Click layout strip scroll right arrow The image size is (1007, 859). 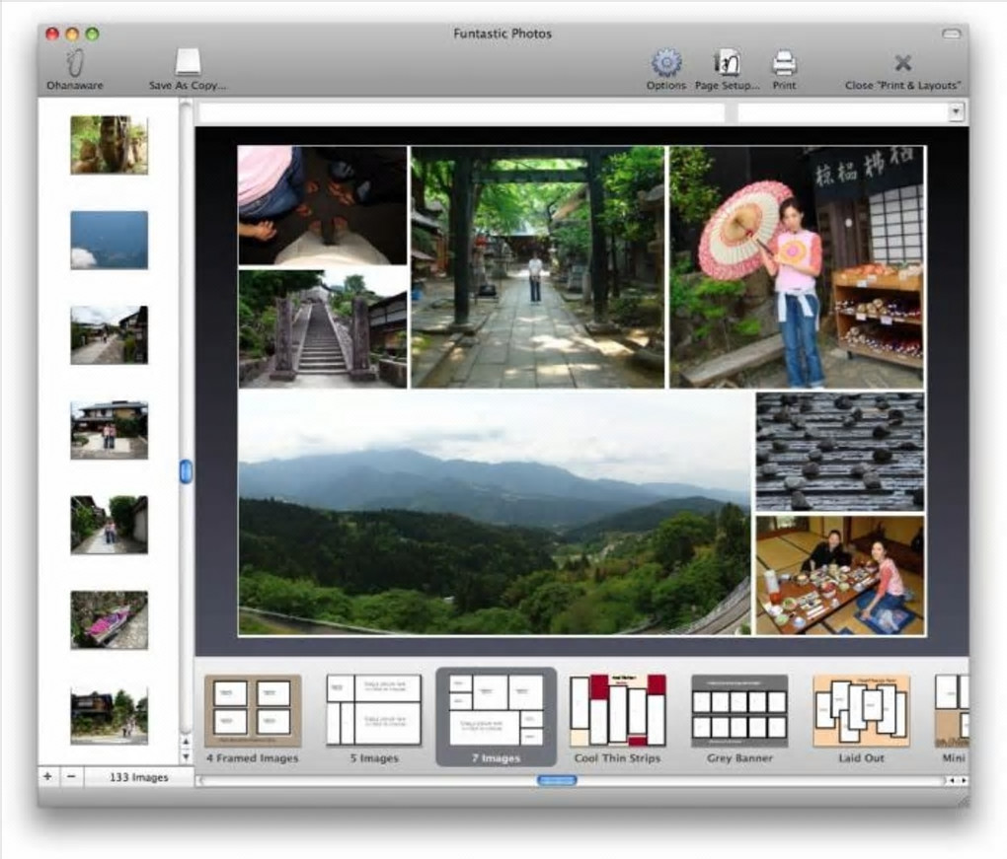pyautogui.click(x=964, y=780)
